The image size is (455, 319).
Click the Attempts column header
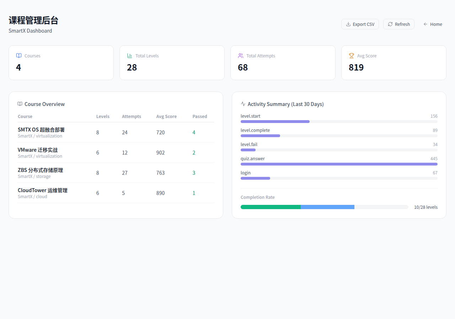(132, 117)
